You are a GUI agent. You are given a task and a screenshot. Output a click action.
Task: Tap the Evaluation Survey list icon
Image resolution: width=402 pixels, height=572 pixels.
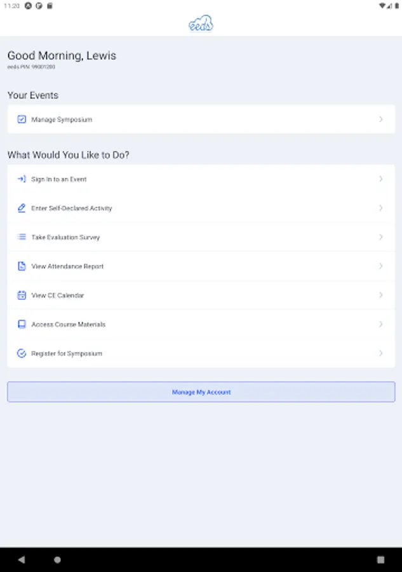22,237
